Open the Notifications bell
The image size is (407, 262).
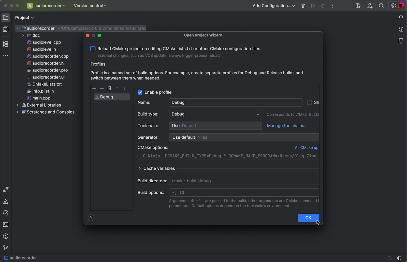point(401,18)
